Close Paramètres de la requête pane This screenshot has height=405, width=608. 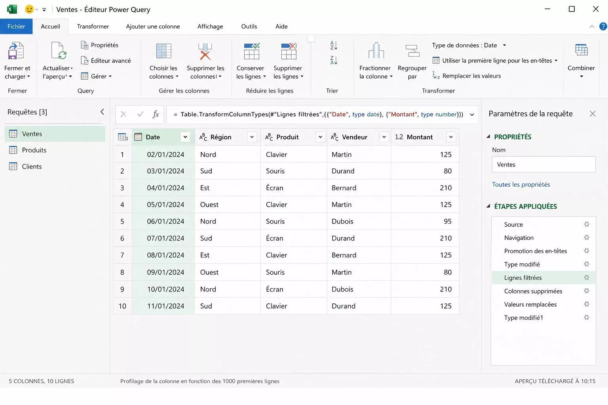[593, 114]
